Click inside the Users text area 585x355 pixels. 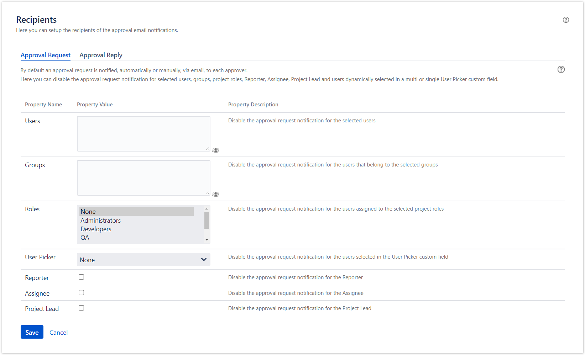[143, 134]
